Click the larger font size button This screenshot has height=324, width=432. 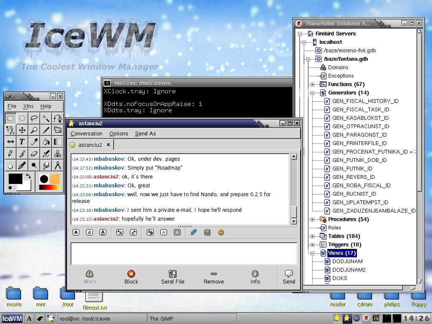point(119,232)
